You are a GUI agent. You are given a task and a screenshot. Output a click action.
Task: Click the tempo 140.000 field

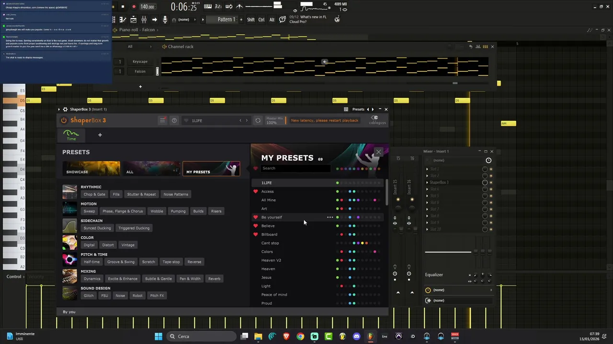tap(147, 7)
